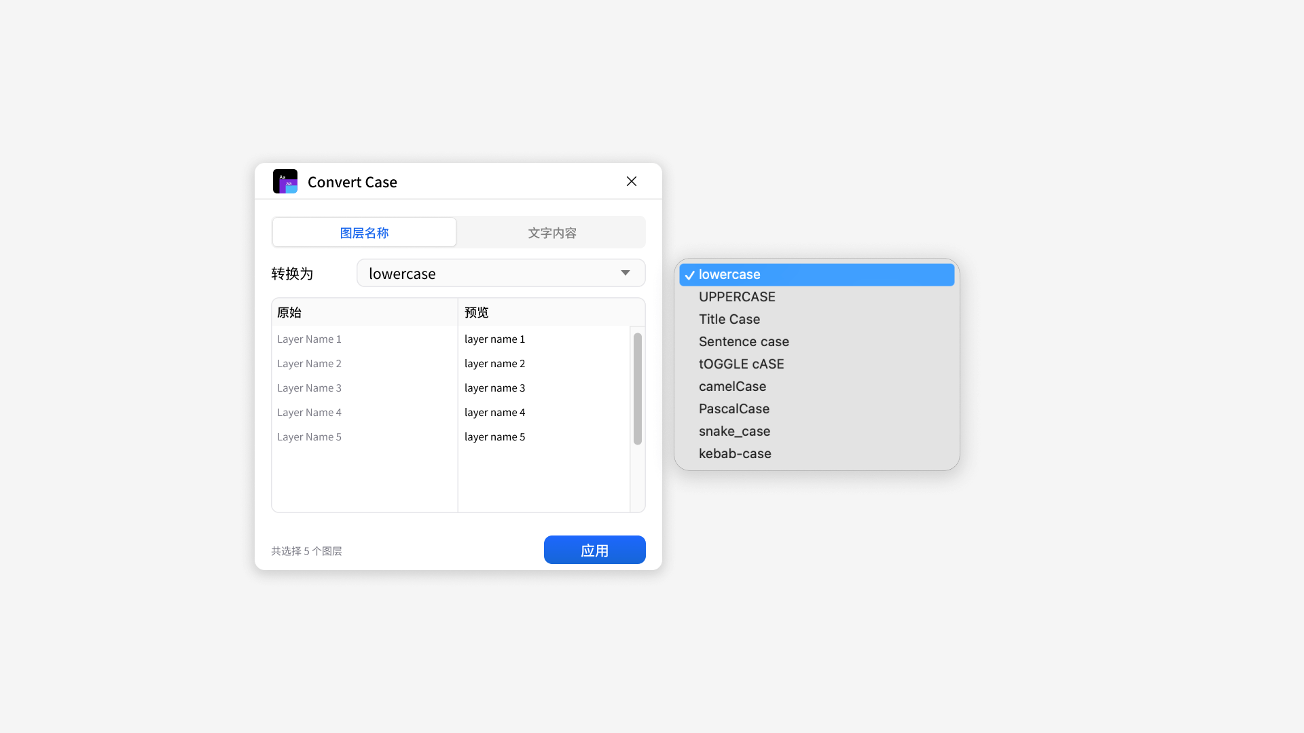Screen dimensions: 1304x733
Task: Click the Convert Case plugin icon
Action: (285, 181)
